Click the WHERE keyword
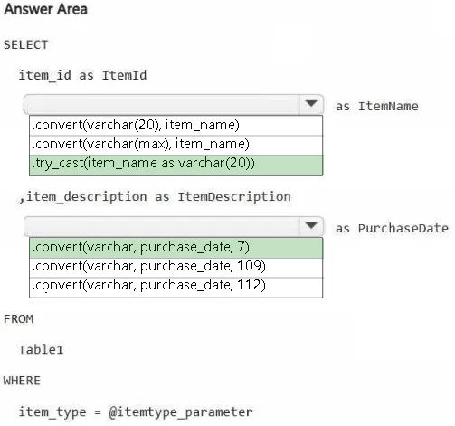This screenshot has width=455, height=426. (22, 381)
